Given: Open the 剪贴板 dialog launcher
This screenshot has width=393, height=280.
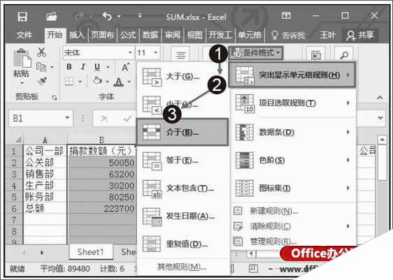Looking at the screenshot, I should coord(54,98).
